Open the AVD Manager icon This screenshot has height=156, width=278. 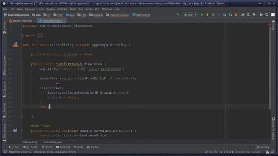[248, 15]
